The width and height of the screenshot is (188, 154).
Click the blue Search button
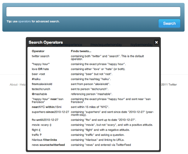[x=169, y=23]
